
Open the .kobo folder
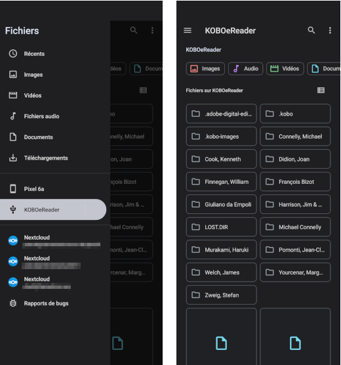295,114
